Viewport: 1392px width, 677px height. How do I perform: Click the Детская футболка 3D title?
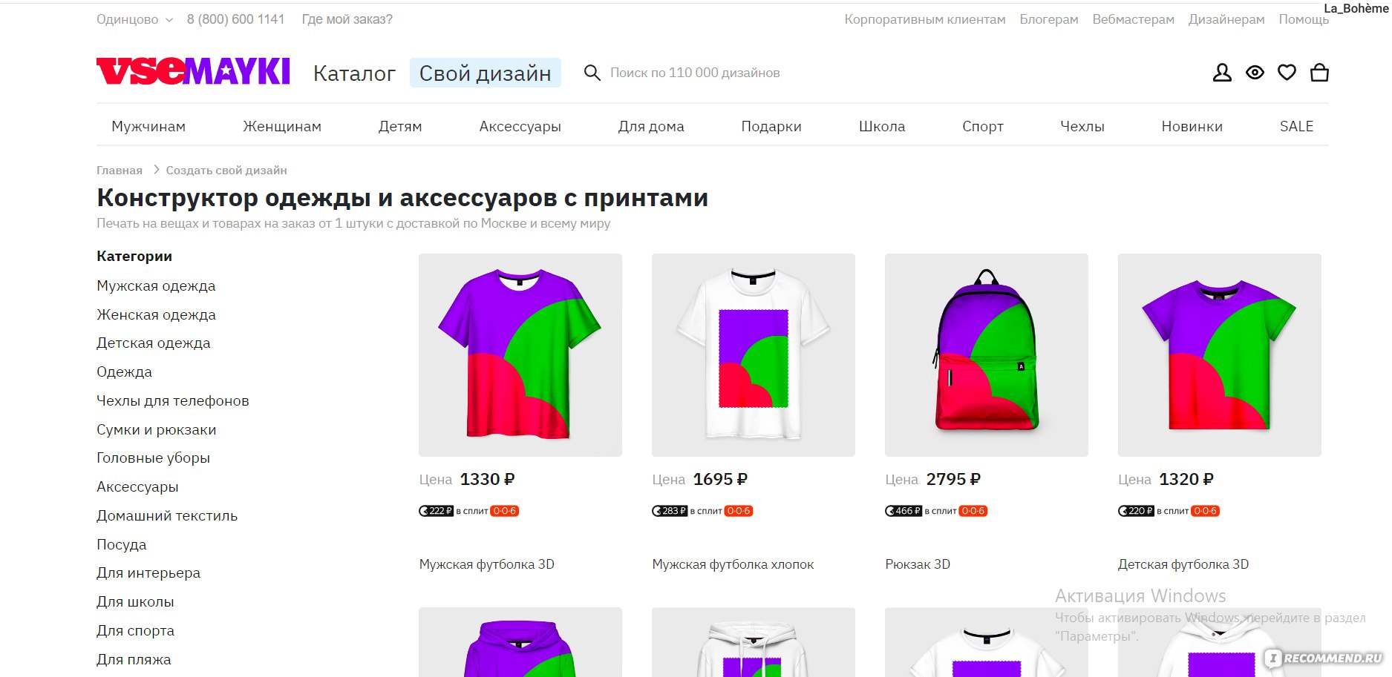tap(1183, 564)
